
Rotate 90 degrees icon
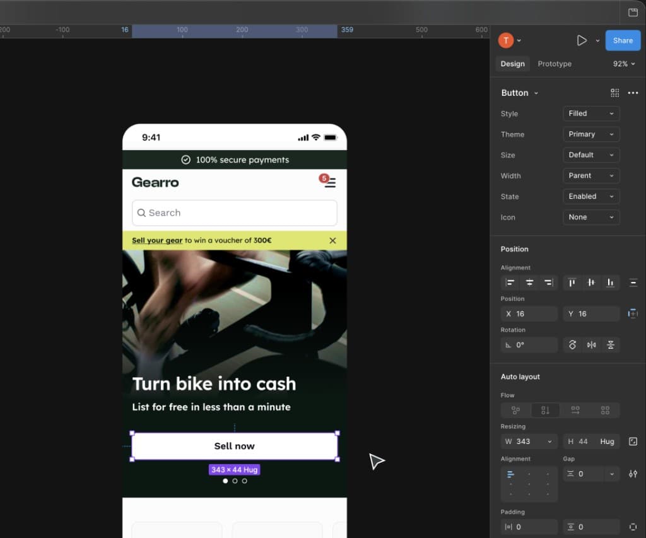pos(572,345)
